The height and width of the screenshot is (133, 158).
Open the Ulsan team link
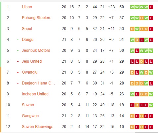27,7
